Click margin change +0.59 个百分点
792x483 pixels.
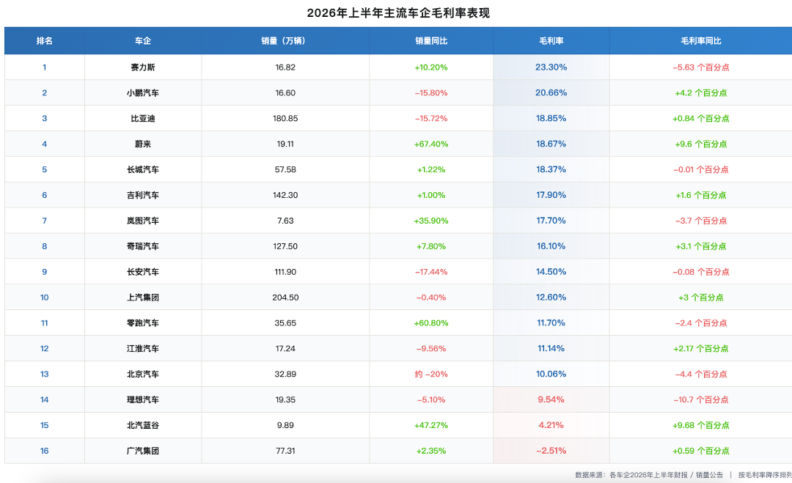700,451
